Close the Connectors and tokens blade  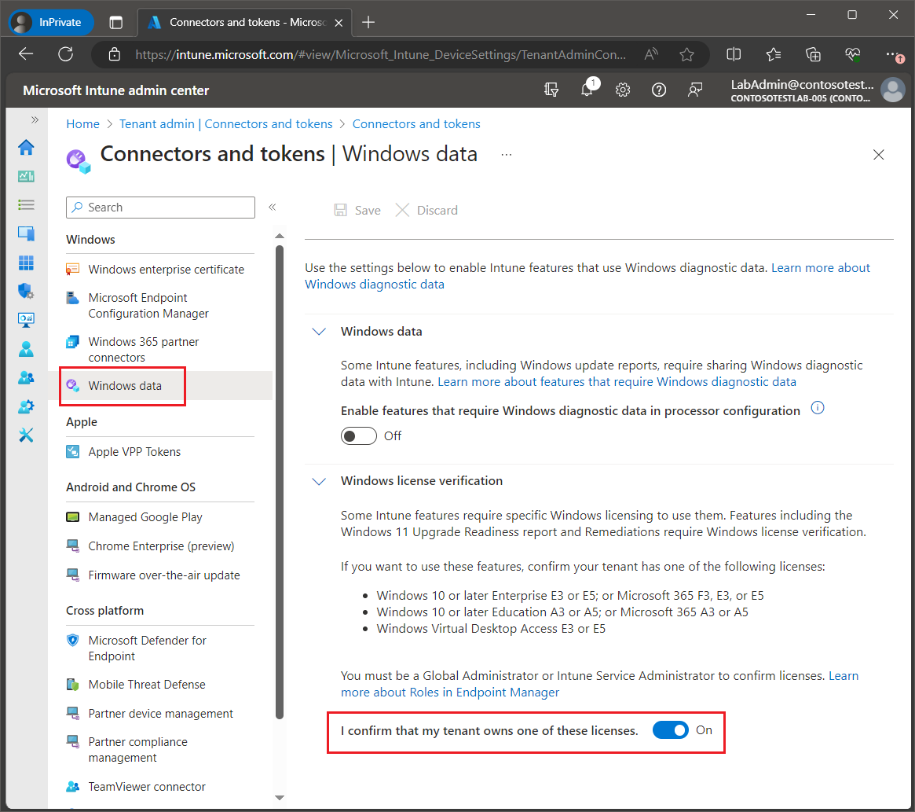878,155
